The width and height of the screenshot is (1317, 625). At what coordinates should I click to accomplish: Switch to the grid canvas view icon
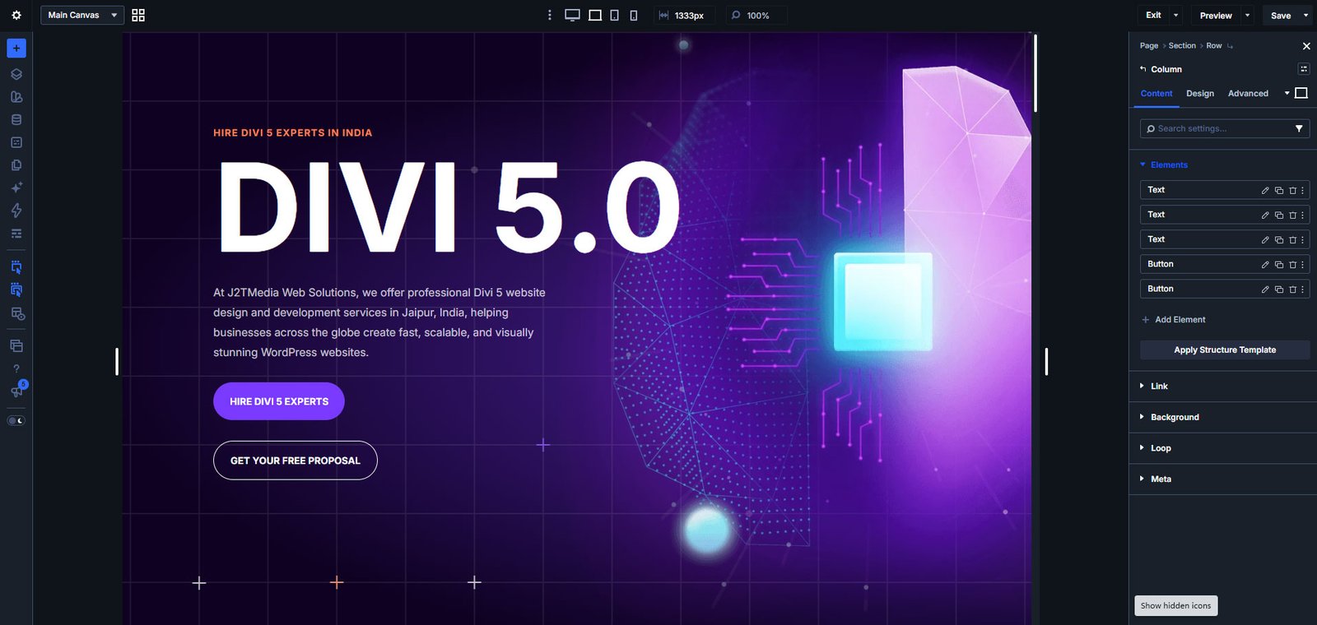[x=138, y=15]
